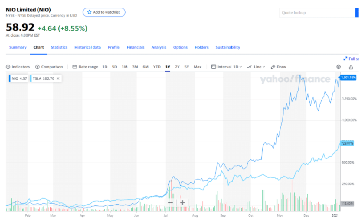Go to the Profile tab

point(114,47)
